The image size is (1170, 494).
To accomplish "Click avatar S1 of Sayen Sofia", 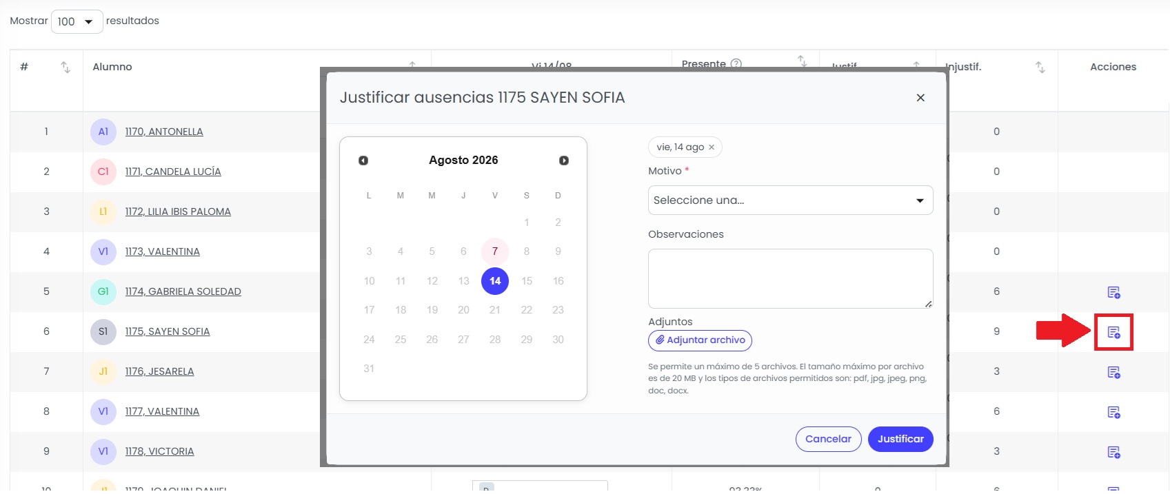I will (x=103, y=331).
